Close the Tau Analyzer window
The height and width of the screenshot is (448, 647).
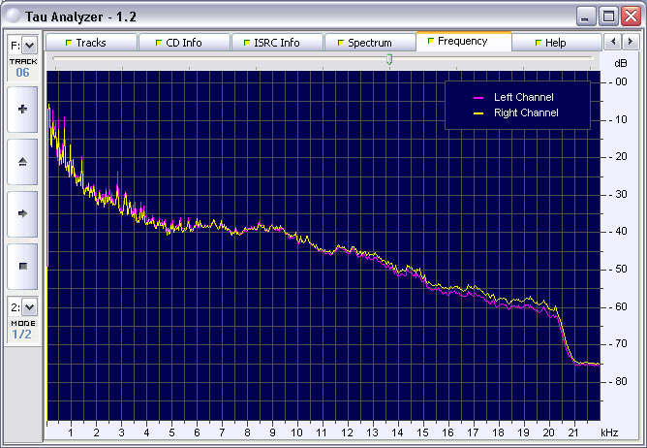pyautogui.click(x=629, y=16)
